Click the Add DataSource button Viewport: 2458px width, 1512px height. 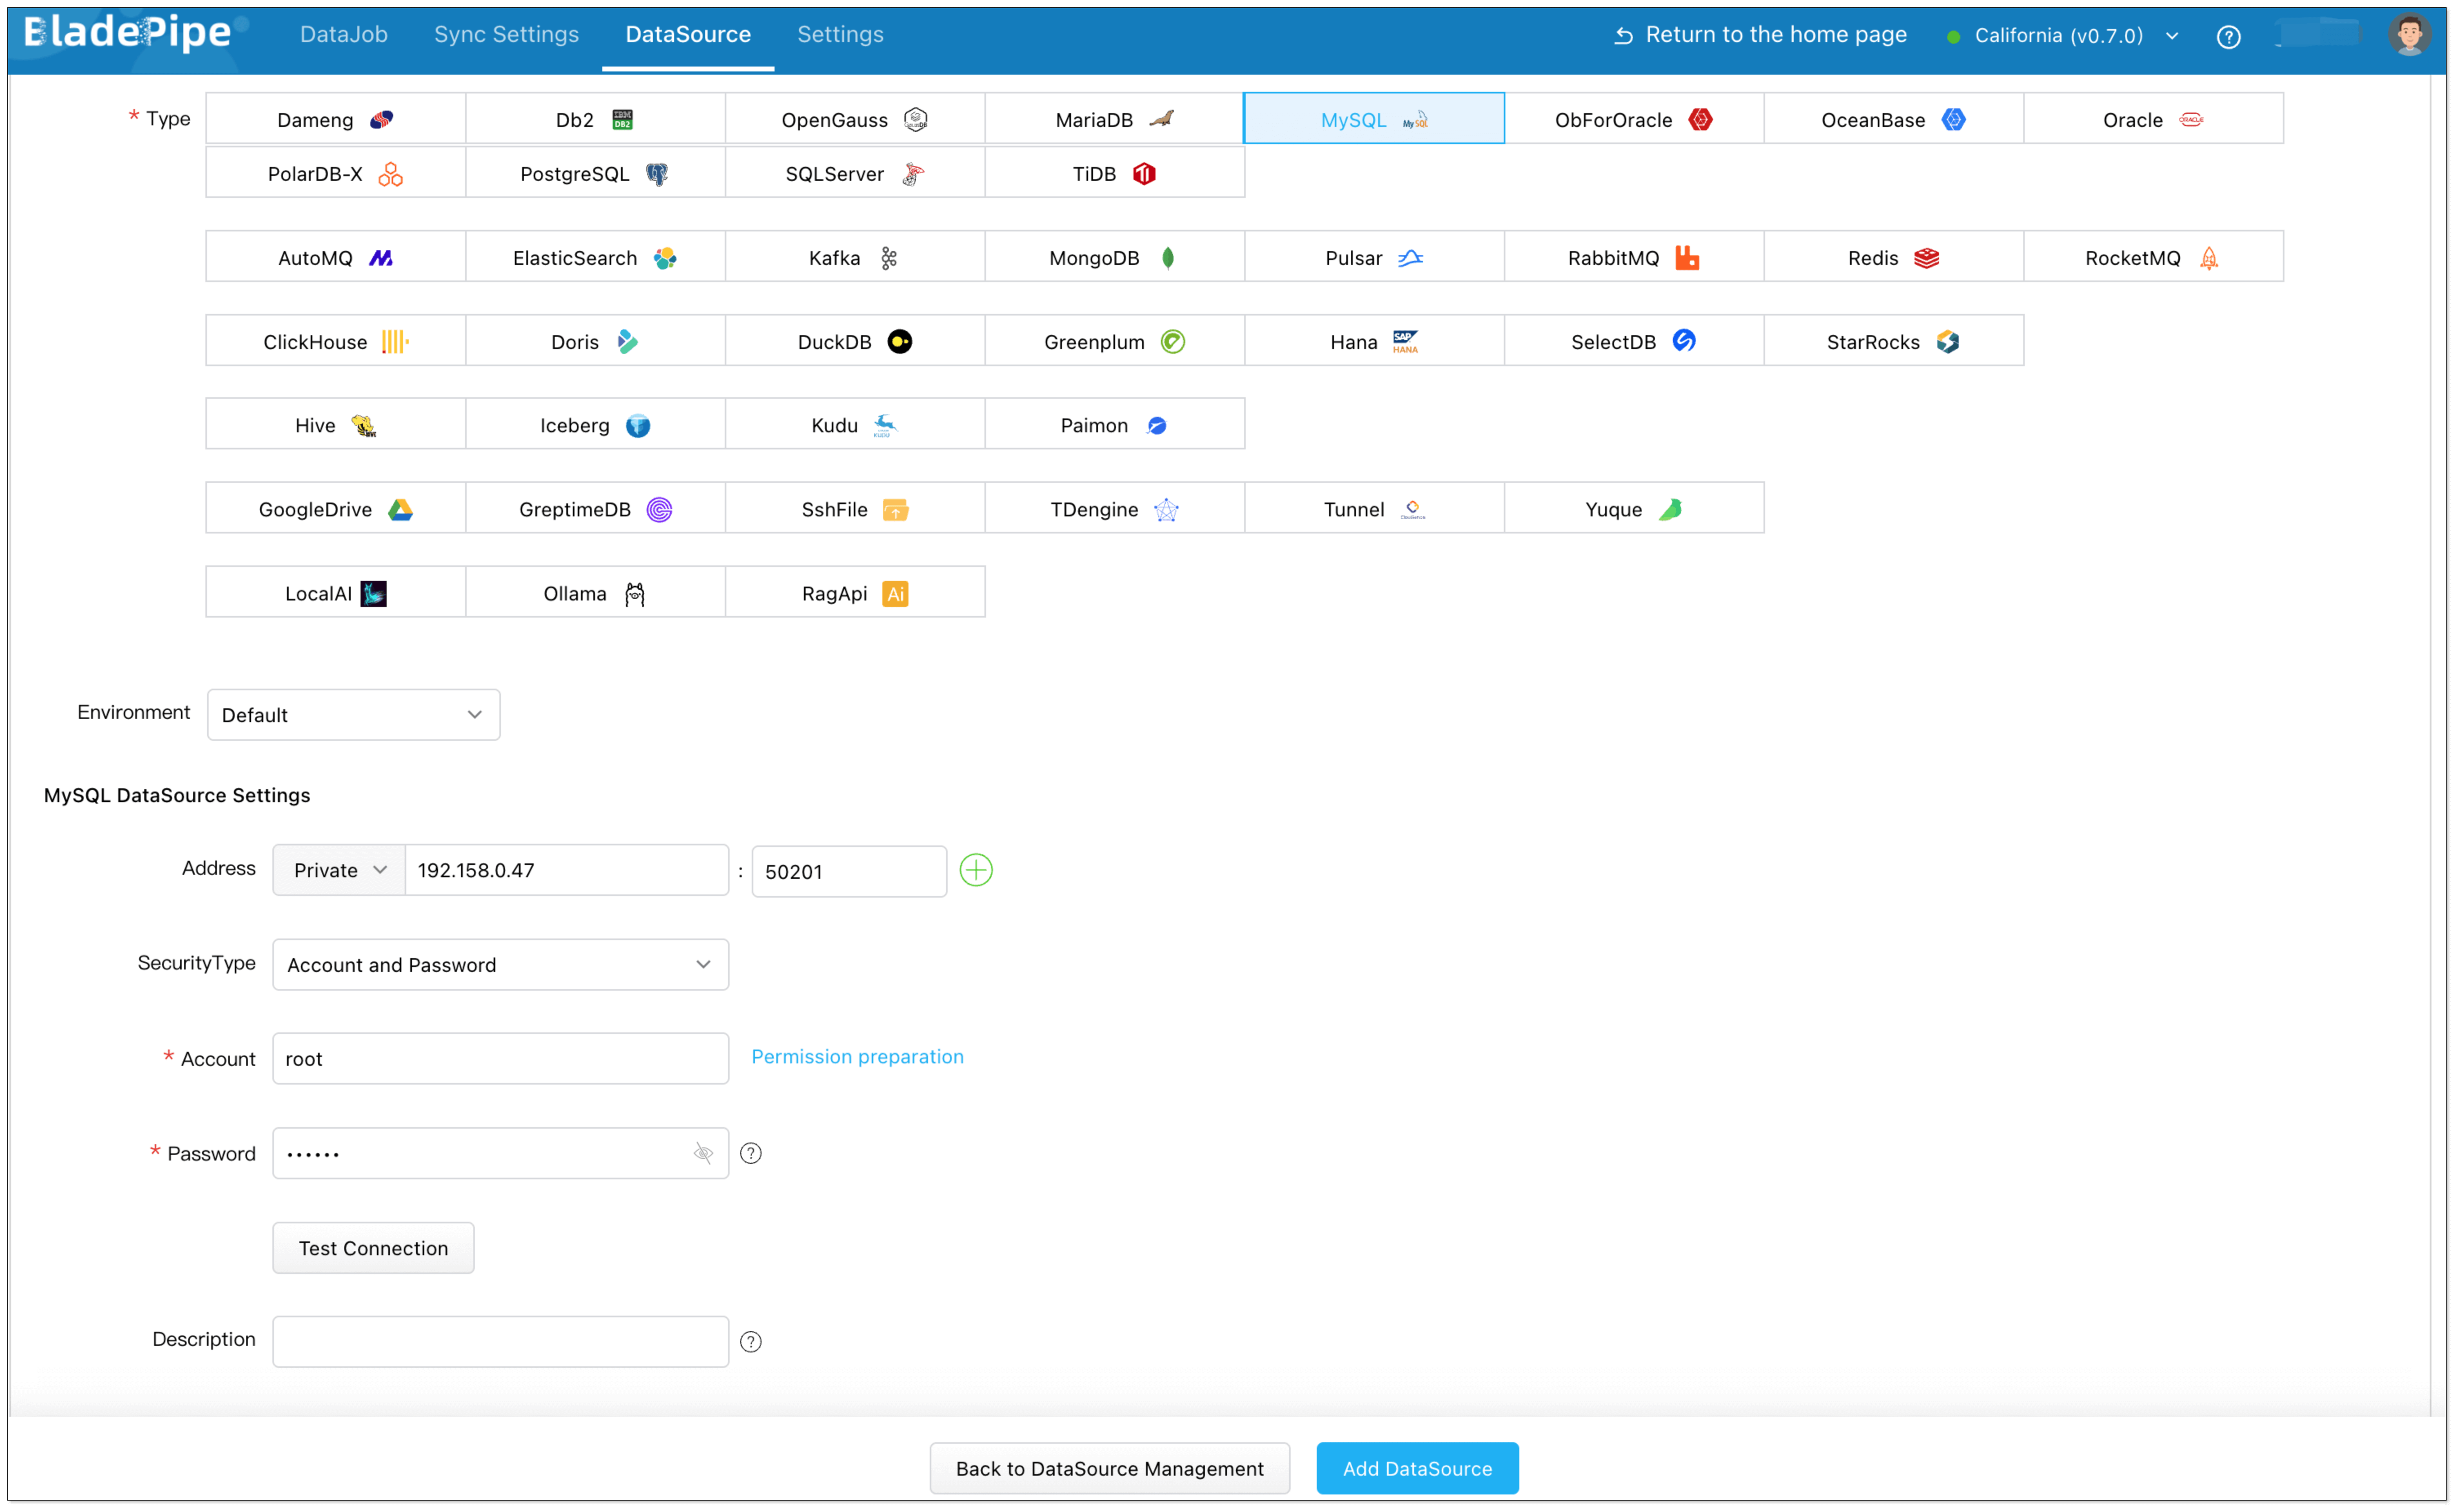coord(1416,1468)
